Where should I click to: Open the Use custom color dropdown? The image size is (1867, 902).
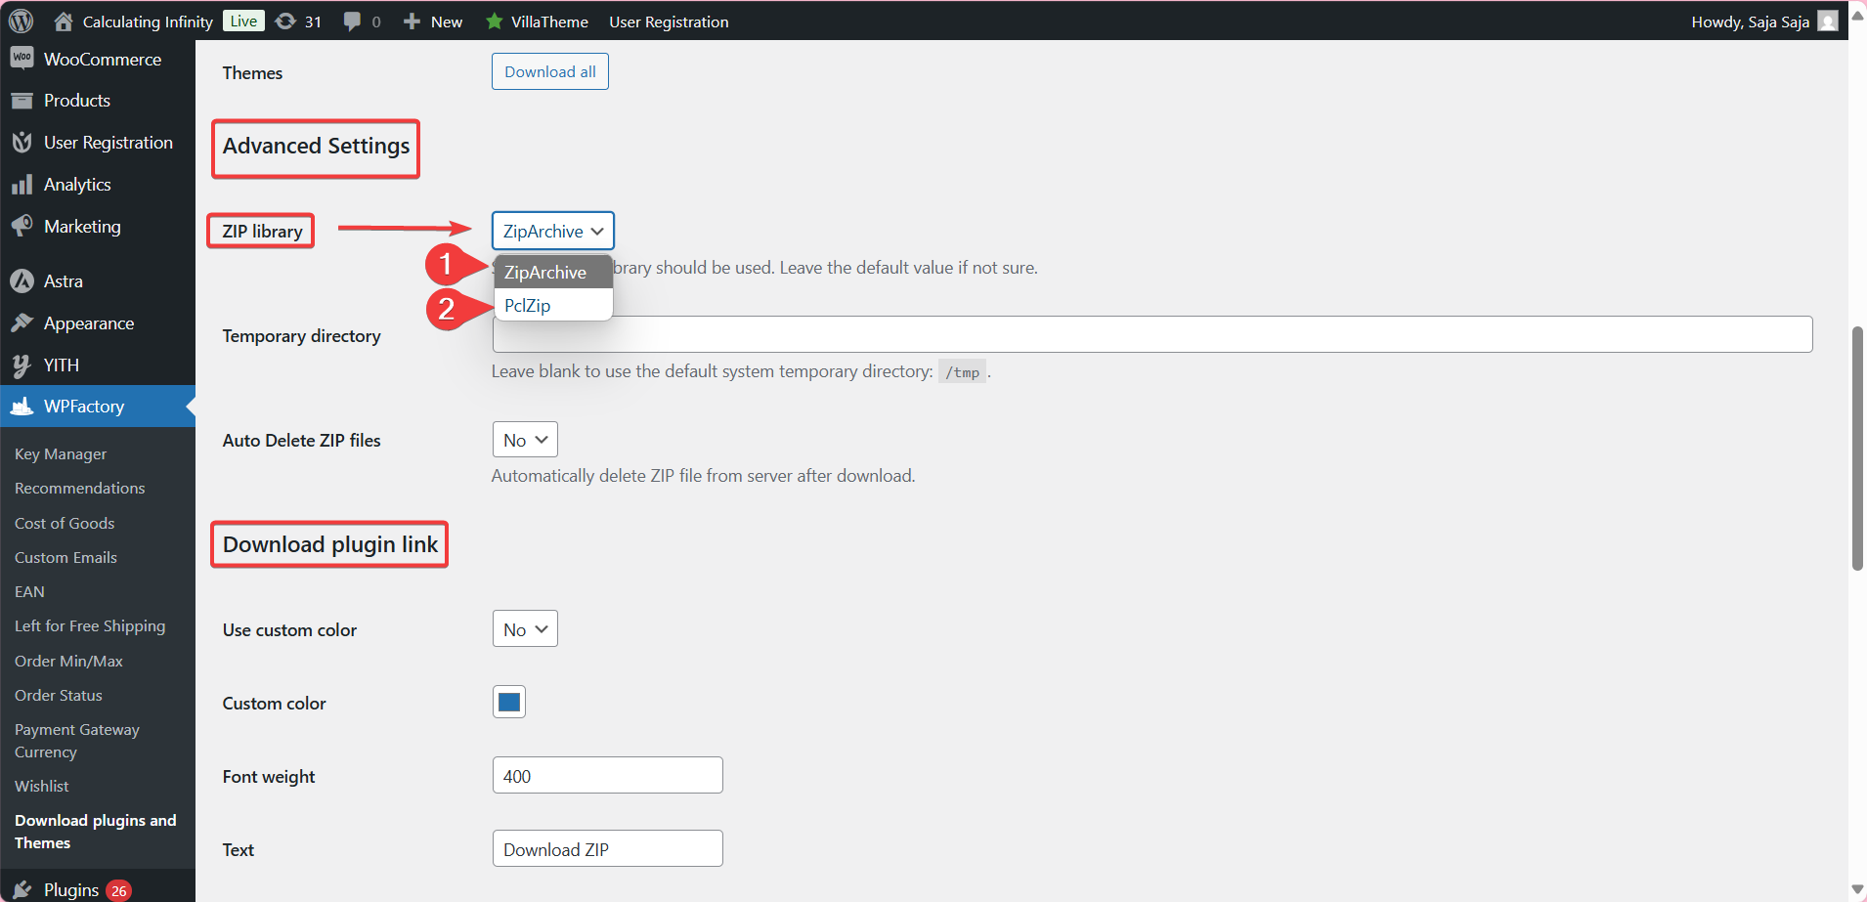pyautogui.click(x=525, y=629)
